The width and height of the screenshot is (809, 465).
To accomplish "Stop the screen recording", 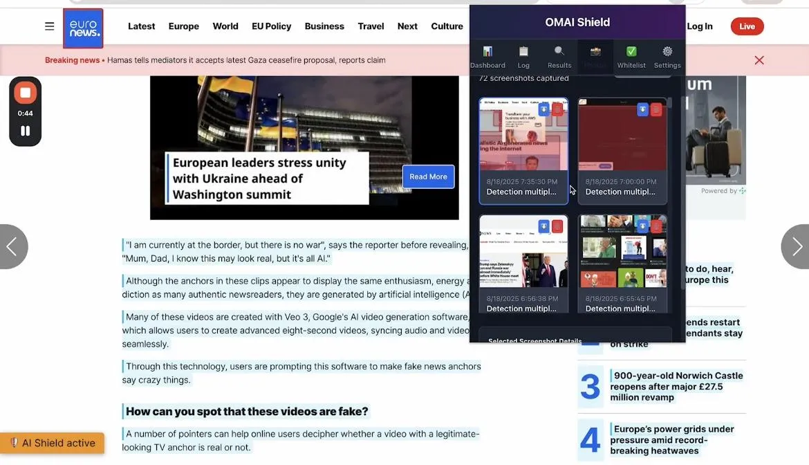I will [26, 93].
